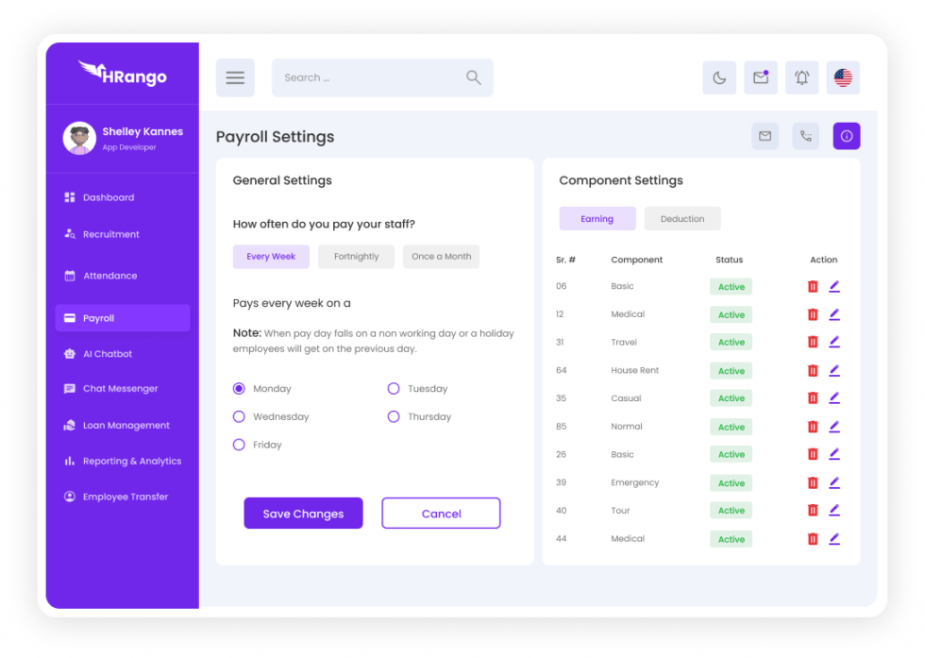
Task: Open the notifications bell icon
Action: coord(801,77)
